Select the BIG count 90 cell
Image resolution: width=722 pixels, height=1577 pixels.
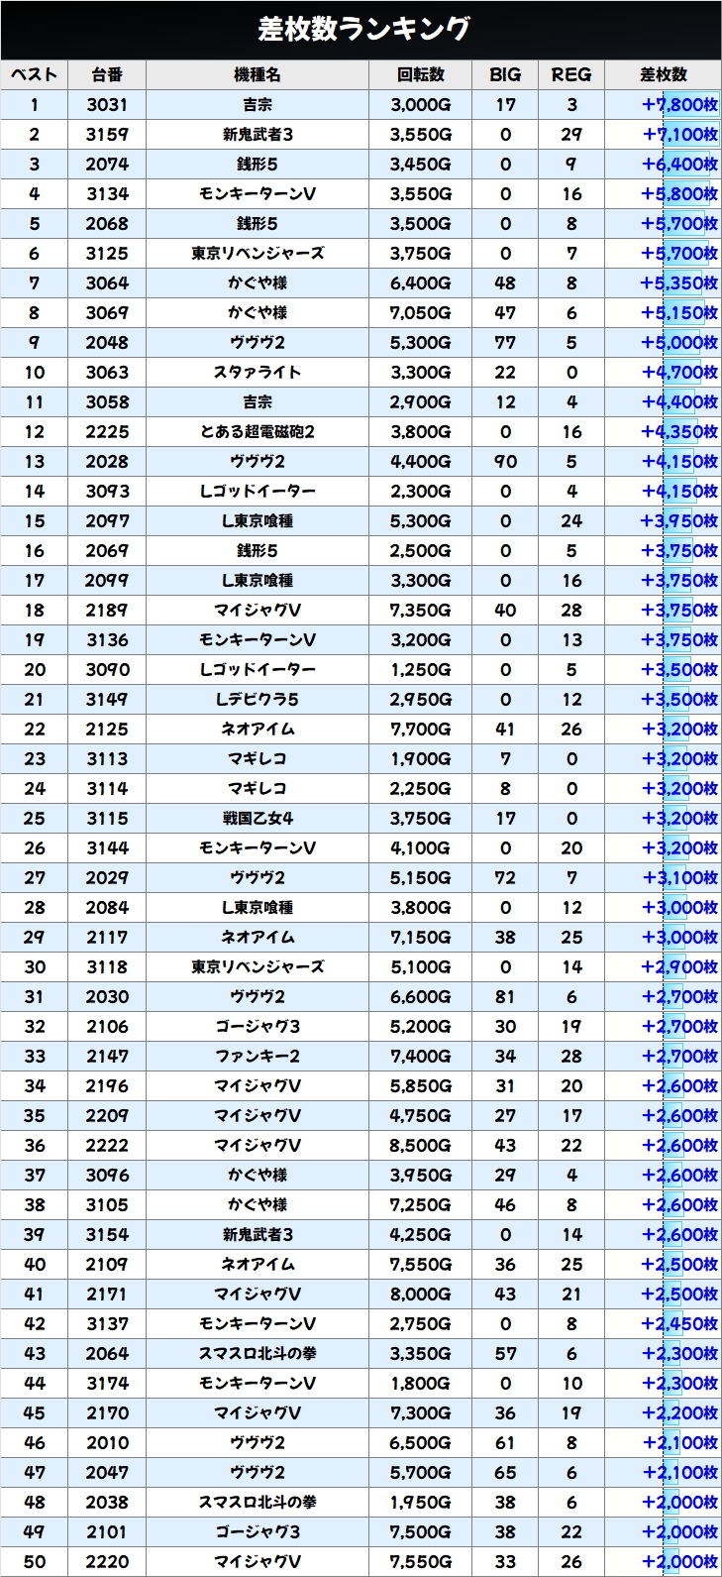click(505, 462)
